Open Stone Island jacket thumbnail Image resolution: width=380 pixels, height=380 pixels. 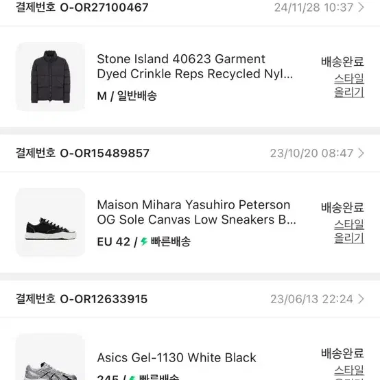[50, 77]
